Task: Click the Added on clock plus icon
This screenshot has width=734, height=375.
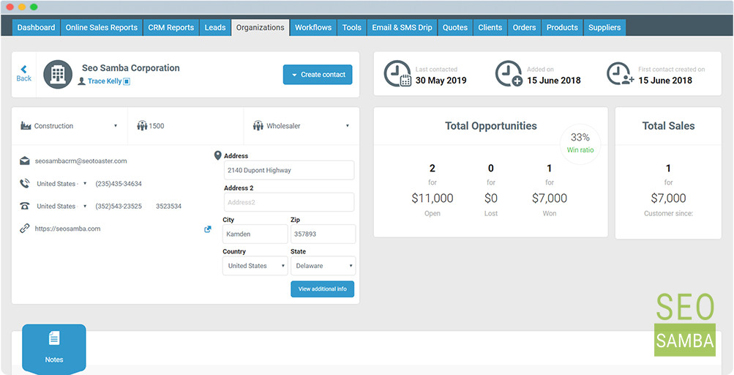Action: click(x=509, y=74)
